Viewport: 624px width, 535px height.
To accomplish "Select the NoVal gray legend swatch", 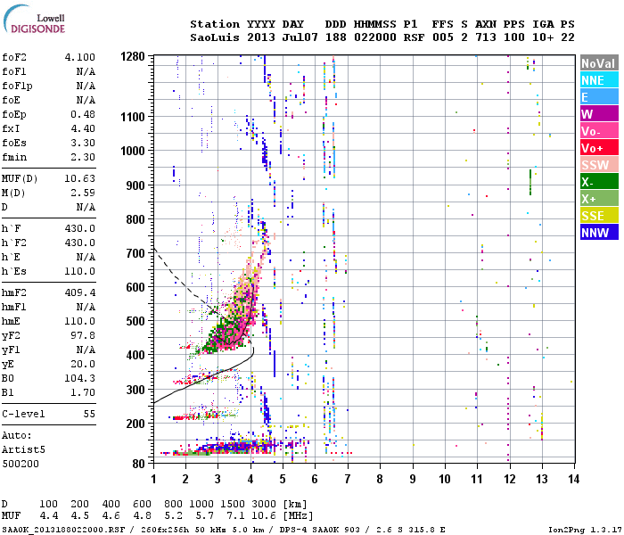I will click(x=599, y=63).
